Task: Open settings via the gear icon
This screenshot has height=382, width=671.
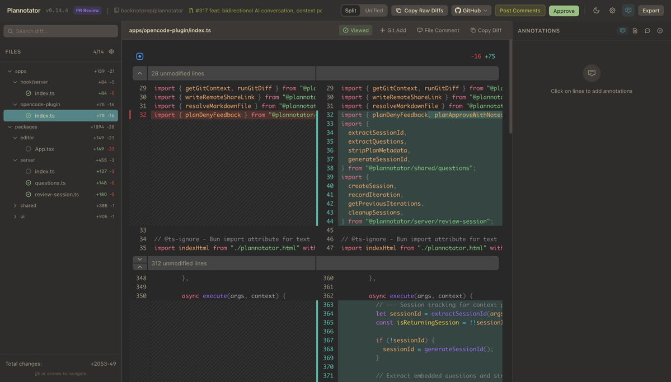Action: (612, 11)
